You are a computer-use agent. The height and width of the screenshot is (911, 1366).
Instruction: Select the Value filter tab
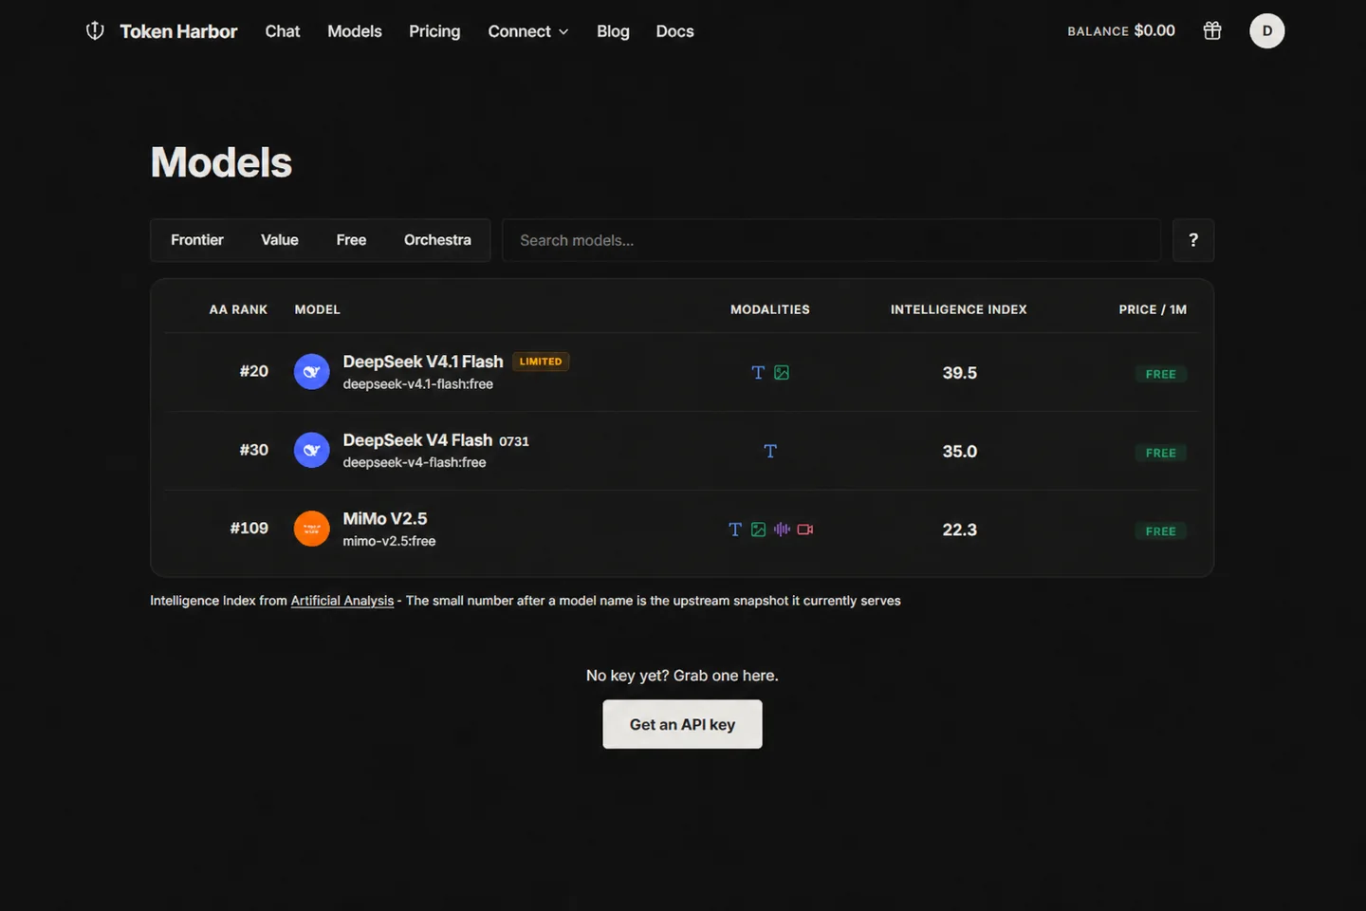click(280, 240)
